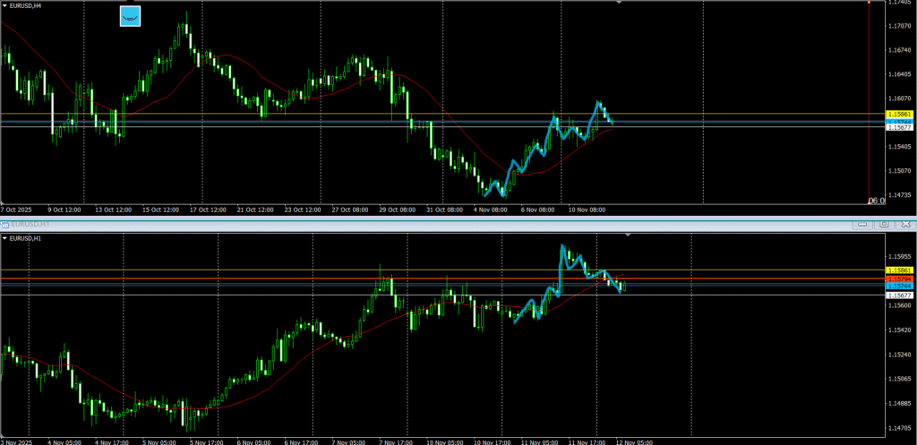
Task: Click the EURUSD,H1 window icon in title bar
Action: point(5,223)
